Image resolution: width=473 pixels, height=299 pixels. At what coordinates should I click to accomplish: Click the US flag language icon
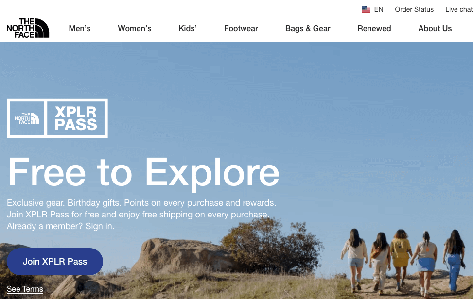pos(366,9)
